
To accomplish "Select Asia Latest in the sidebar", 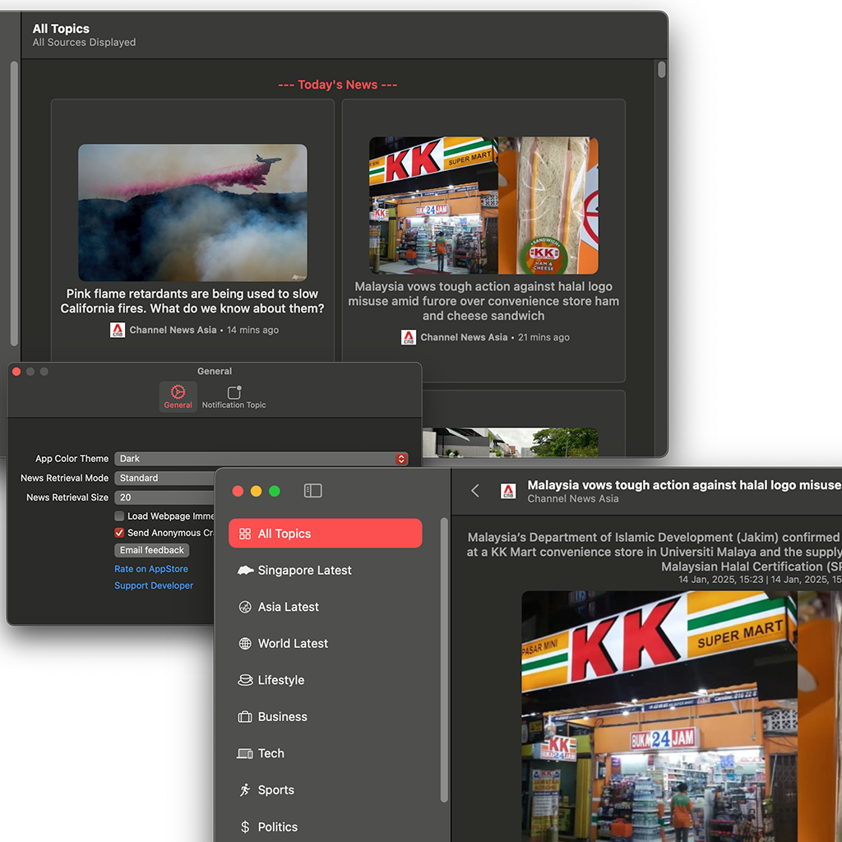I will click(325, 607).
